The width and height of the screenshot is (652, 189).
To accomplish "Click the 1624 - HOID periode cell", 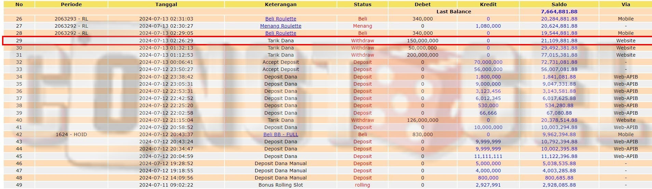I will 71,134.
